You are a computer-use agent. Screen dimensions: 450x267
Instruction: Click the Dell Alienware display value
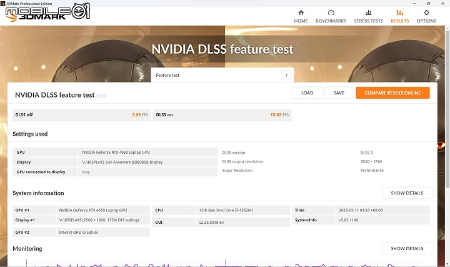[x=122, y=162]
